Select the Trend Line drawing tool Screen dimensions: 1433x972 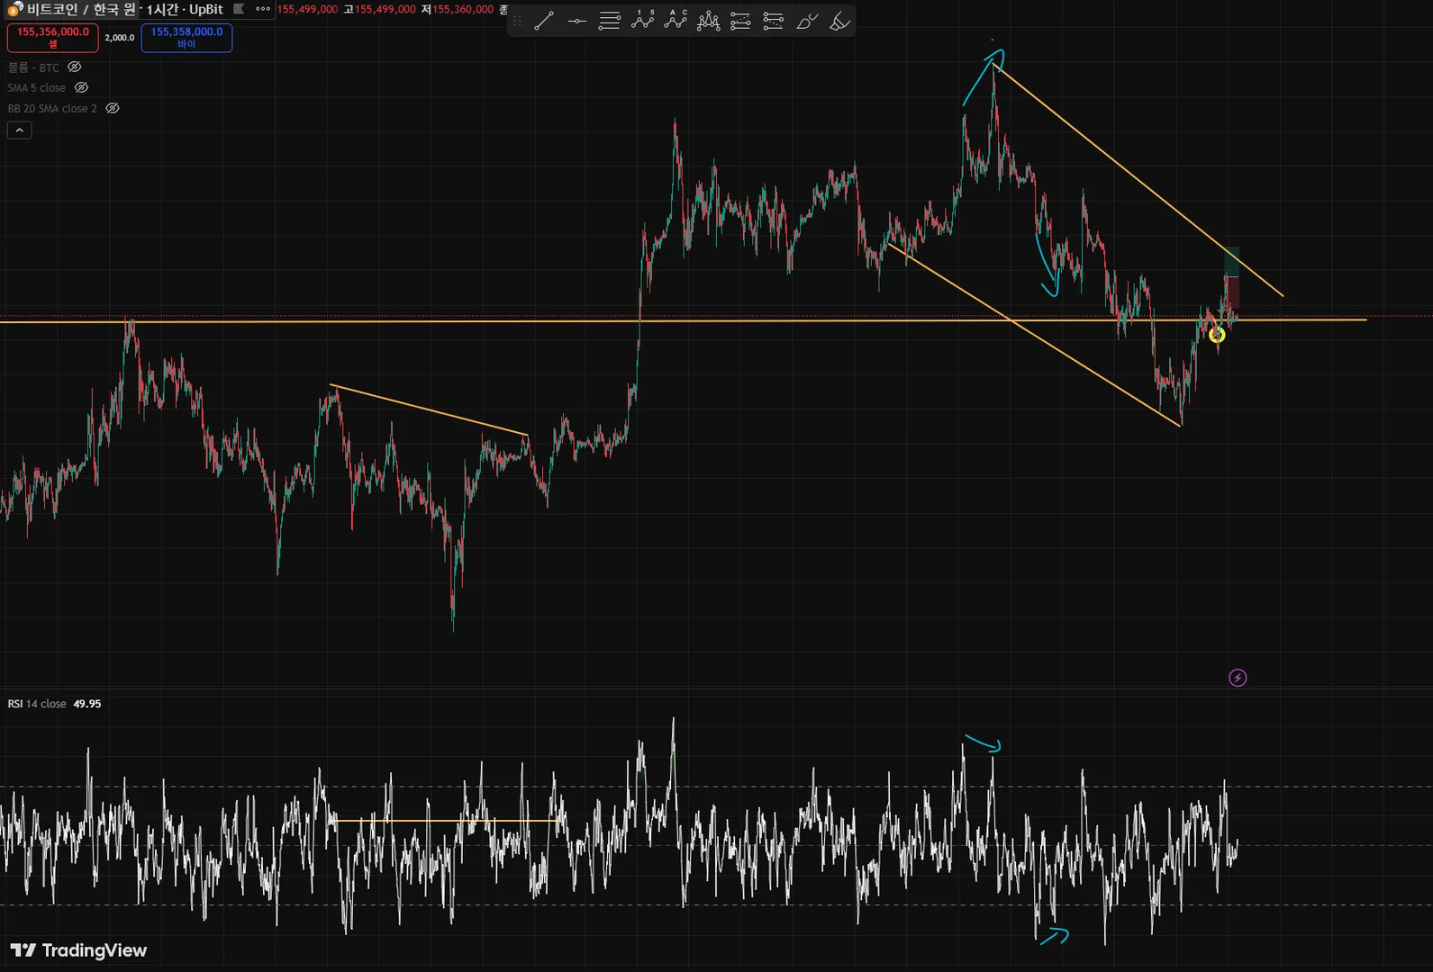543,21
